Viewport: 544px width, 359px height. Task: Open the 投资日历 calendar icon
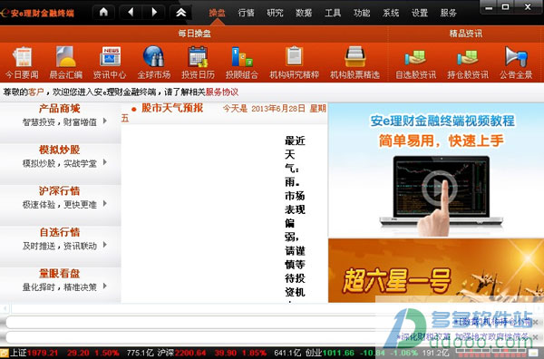pos(198,56)
